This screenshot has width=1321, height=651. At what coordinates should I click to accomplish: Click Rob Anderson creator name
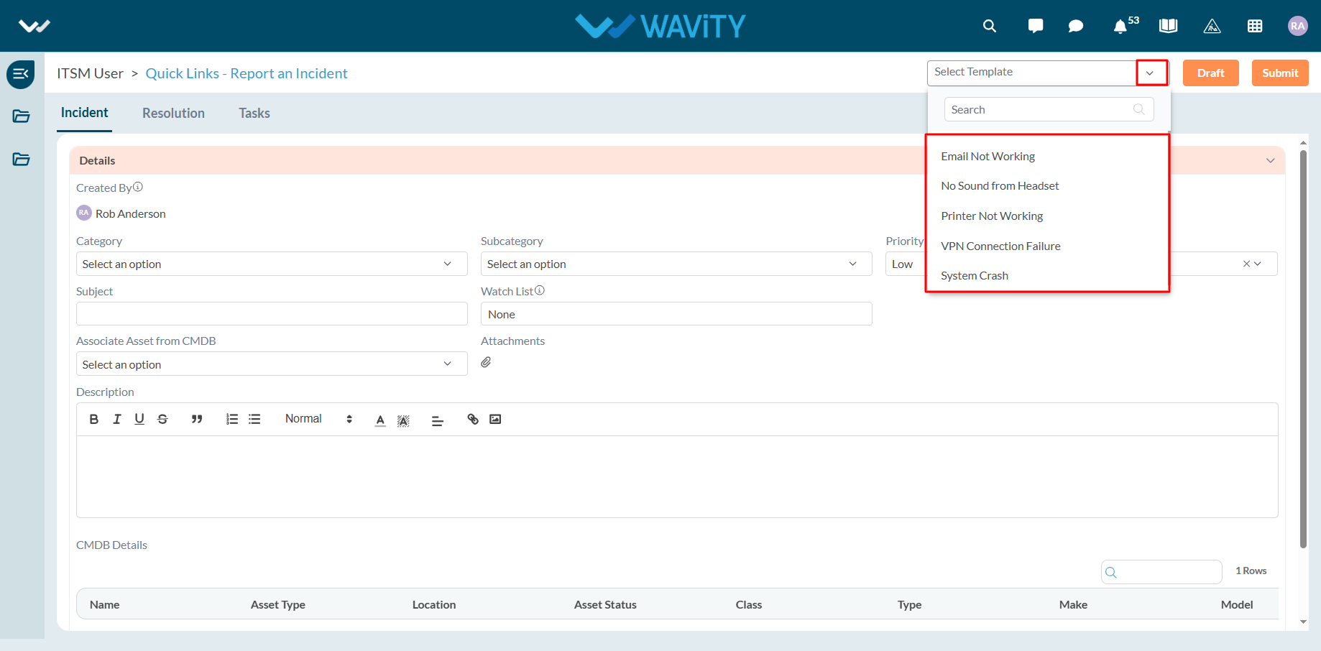(130, 213)
